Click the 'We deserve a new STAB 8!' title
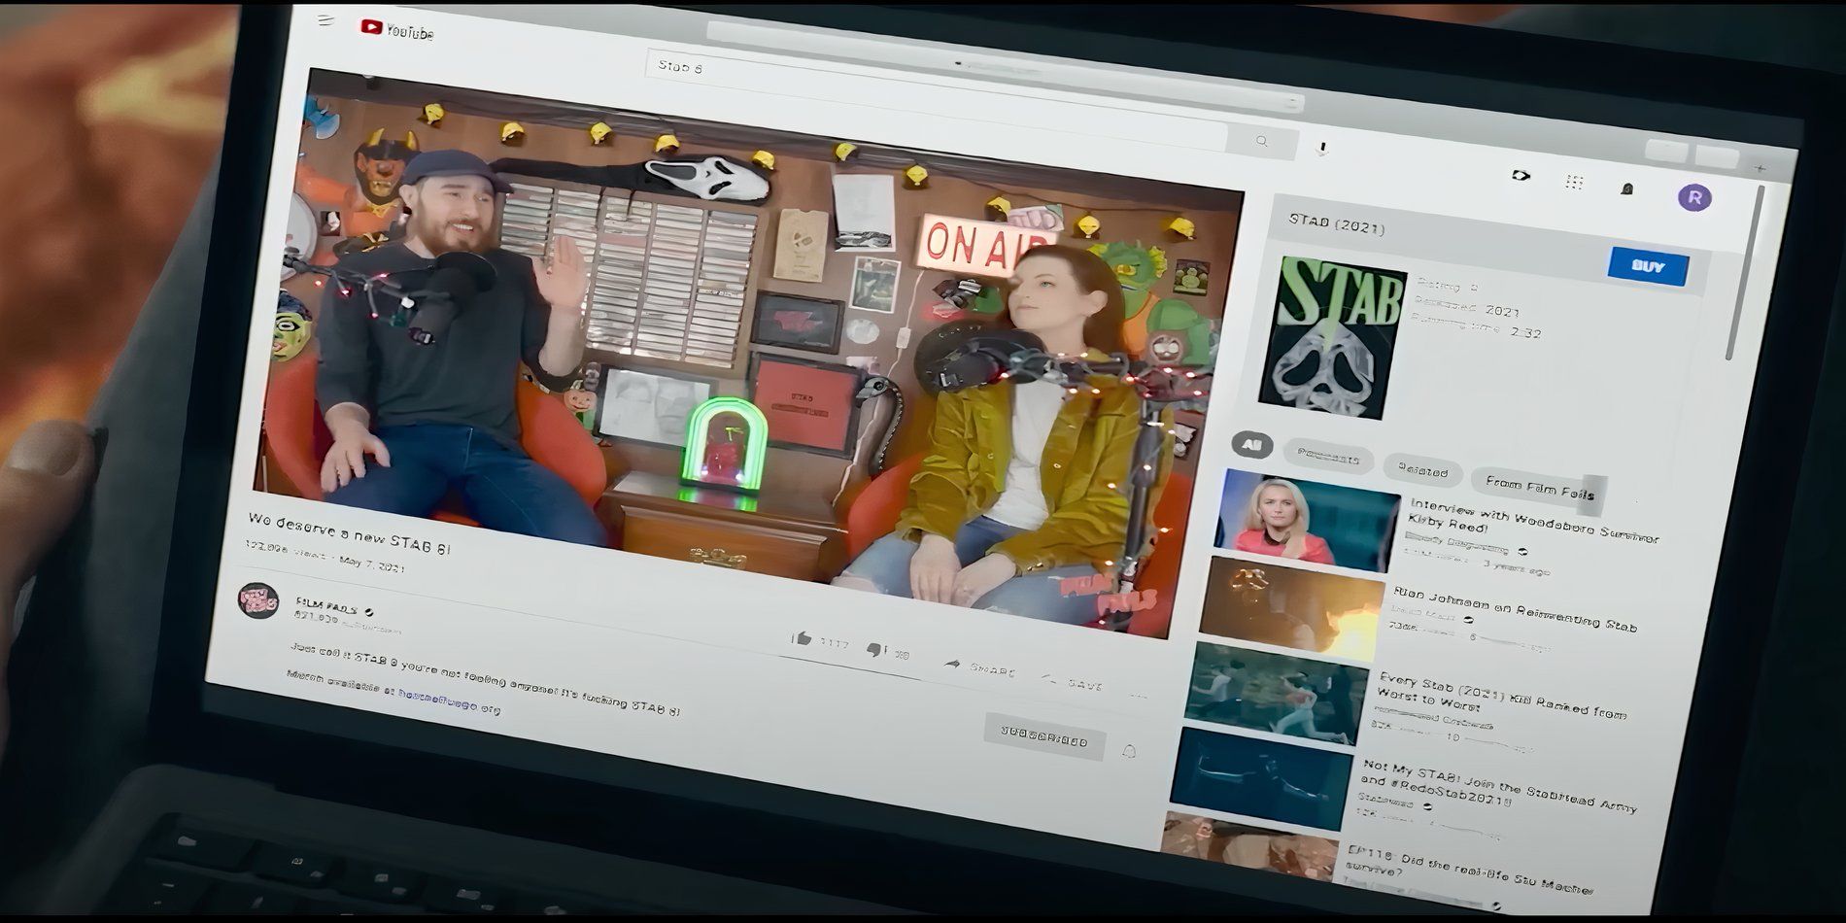 (x=350, y=532)
